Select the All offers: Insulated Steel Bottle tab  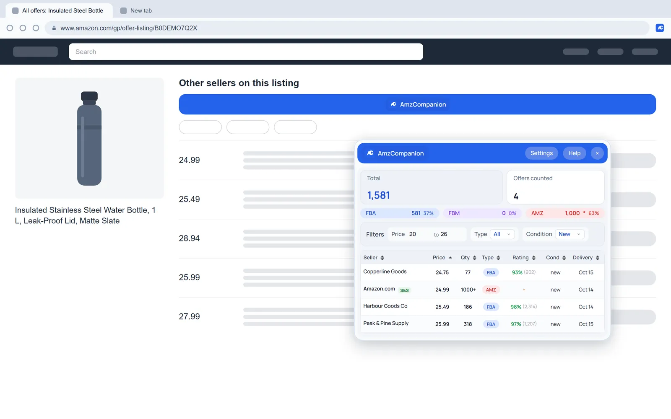[x=59, y=11]
